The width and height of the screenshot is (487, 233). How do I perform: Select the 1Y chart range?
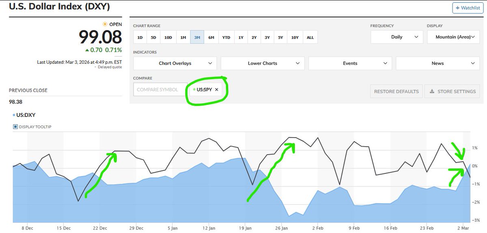(x=241, y=37)
